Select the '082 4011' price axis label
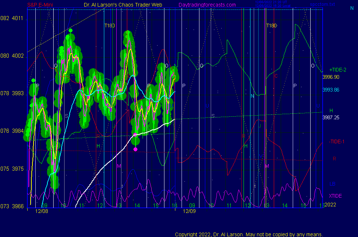This screenshot has width=358, height=237. pyautogui.click(x=12, y=18)
